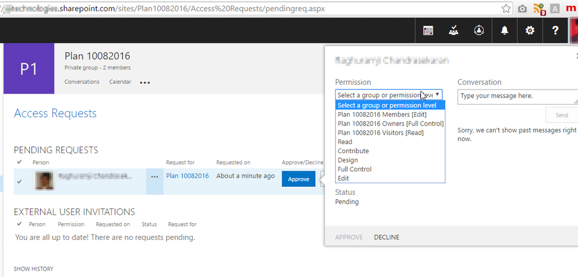
Task: Click the RSS feed extension icon
Action: pos(540,9)
